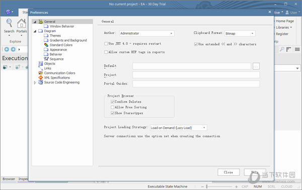The height and width of the screenshot is (190, 302).
Task: Click the Behavior folder icon
Action: pyautogui.click(x=46, y=54)
